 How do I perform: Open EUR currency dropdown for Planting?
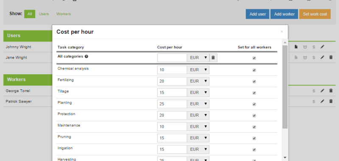(198, 104)
